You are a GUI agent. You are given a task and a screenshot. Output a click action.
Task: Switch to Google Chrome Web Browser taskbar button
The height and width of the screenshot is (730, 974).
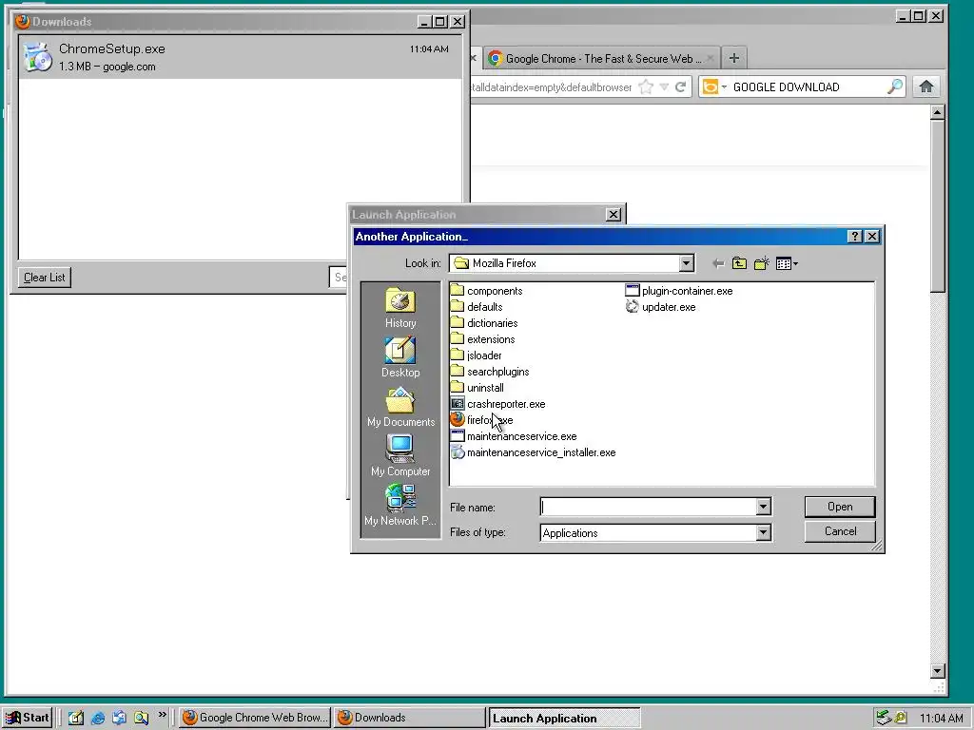(255, 718)
